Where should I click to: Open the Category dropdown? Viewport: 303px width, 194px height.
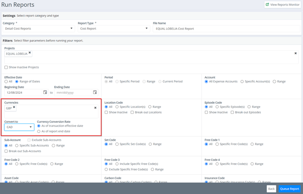(x=39, y=29)
